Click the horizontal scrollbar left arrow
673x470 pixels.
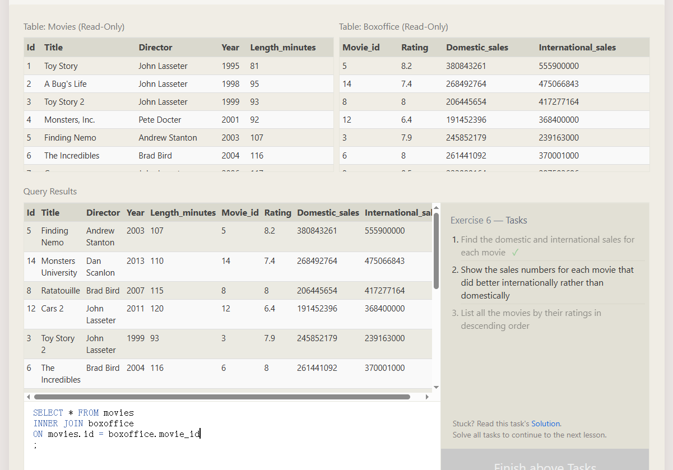click(28, 397)
